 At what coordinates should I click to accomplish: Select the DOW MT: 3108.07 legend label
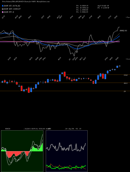(12, 9)
